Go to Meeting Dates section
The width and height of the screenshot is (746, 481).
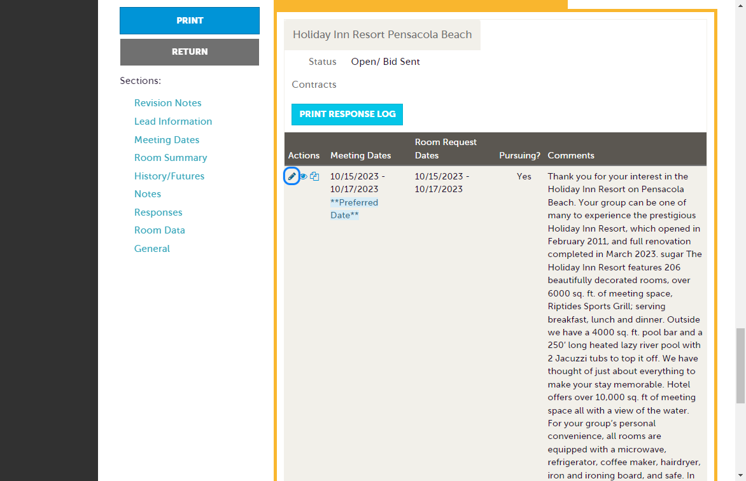pyautogui.click(x=167, y=140)
